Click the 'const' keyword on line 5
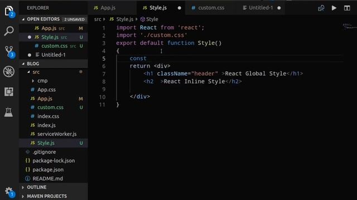 pyautogui.click(x=138, y=58)
